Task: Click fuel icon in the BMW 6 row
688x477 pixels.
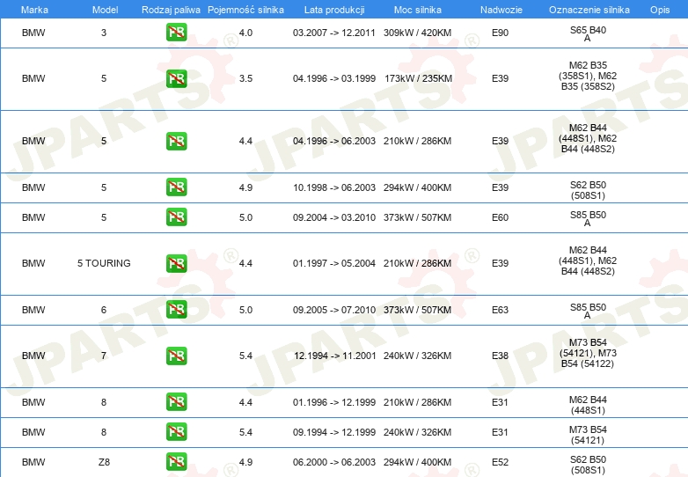Action: pos(176,310)
